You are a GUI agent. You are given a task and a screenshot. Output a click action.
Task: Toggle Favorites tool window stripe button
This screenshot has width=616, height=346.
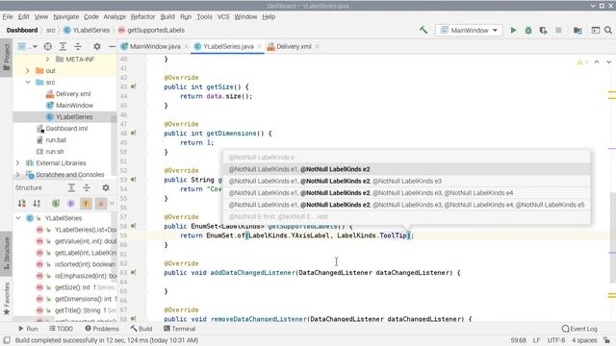coord(7,298)
